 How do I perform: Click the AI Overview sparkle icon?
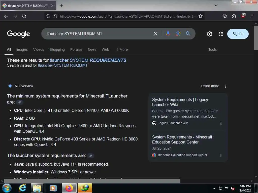10,86
